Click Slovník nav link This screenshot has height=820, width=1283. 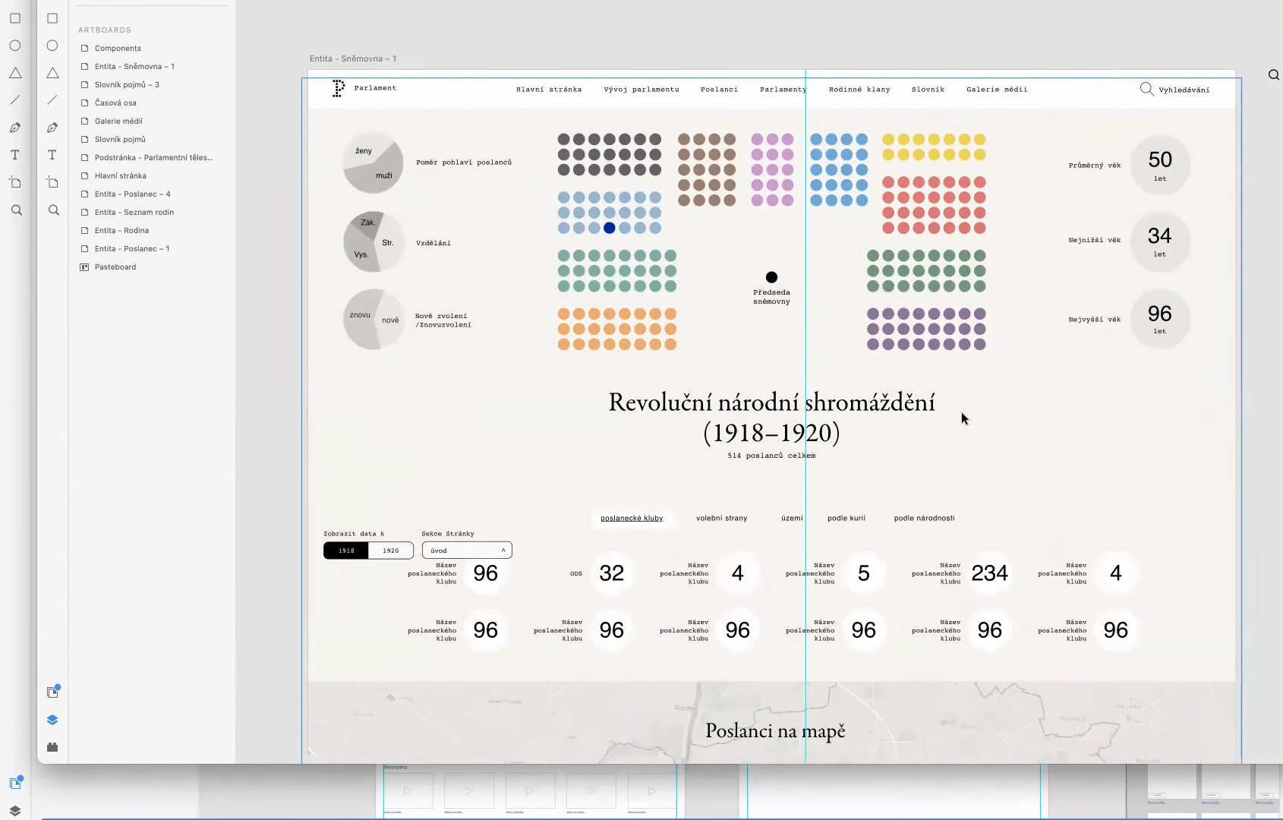pos(928,90)
